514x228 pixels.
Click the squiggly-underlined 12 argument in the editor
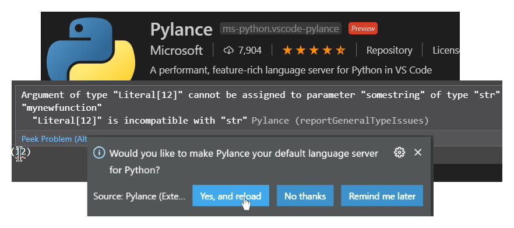[x=20, y=152]
